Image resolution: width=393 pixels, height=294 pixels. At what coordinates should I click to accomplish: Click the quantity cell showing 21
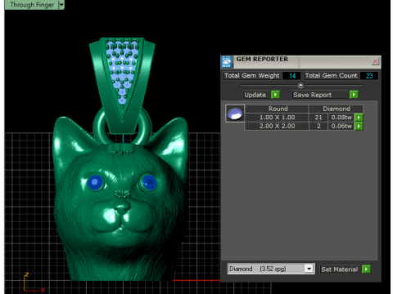[x=318, y=118]
